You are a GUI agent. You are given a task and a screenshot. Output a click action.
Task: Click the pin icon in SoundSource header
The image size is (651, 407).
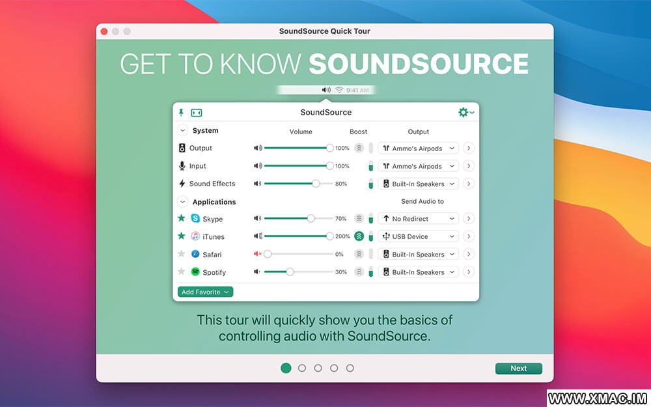coord(182,113)
